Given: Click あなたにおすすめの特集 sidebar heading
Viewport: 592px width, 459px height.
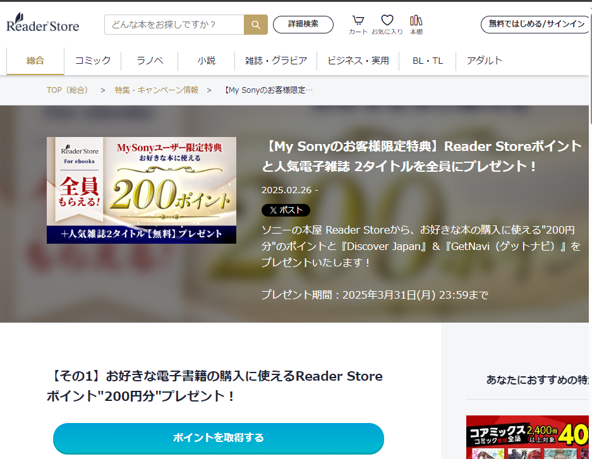Looking at the screenshot, I should tap(538, 380).
